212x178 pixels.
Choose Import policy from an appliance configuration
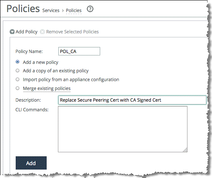(17, 80)
